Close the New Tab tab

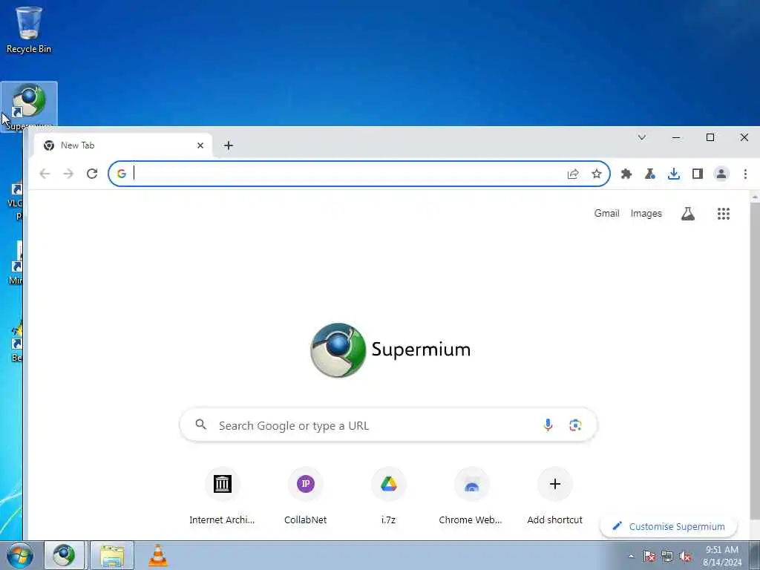tap(200, 145)
